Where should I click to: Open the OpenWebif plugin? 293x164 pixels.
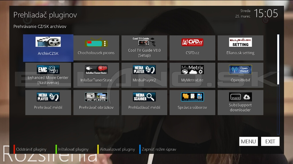pos(240,75)
